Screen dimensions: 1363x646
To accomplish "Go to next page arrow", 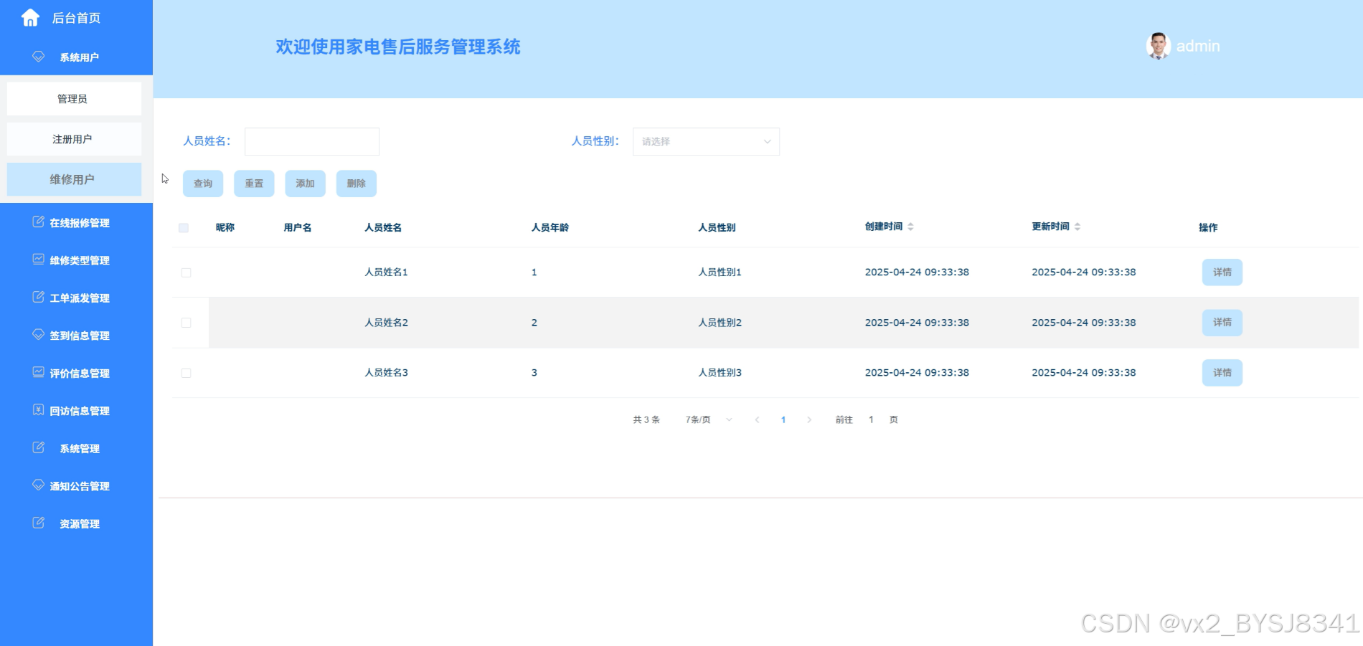I will coord(809,419).
